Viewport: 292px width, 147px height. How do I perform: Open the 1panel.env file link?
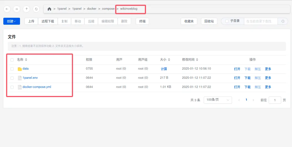coord(30,78)
